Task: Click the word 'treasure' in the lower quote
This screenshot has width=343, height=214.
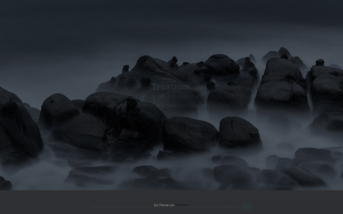Action: tap(194, 105)
